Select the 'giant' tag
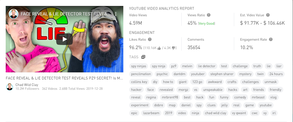293x122 pixels. coord(183,82)
